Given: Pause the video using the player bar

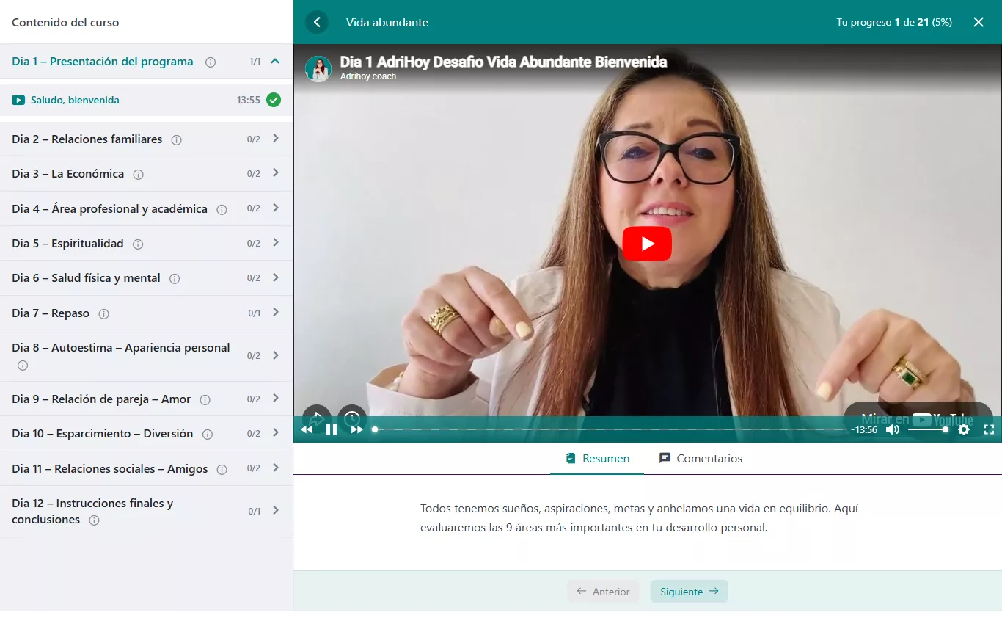Looking at the screenshot, I should click(332, 429).
